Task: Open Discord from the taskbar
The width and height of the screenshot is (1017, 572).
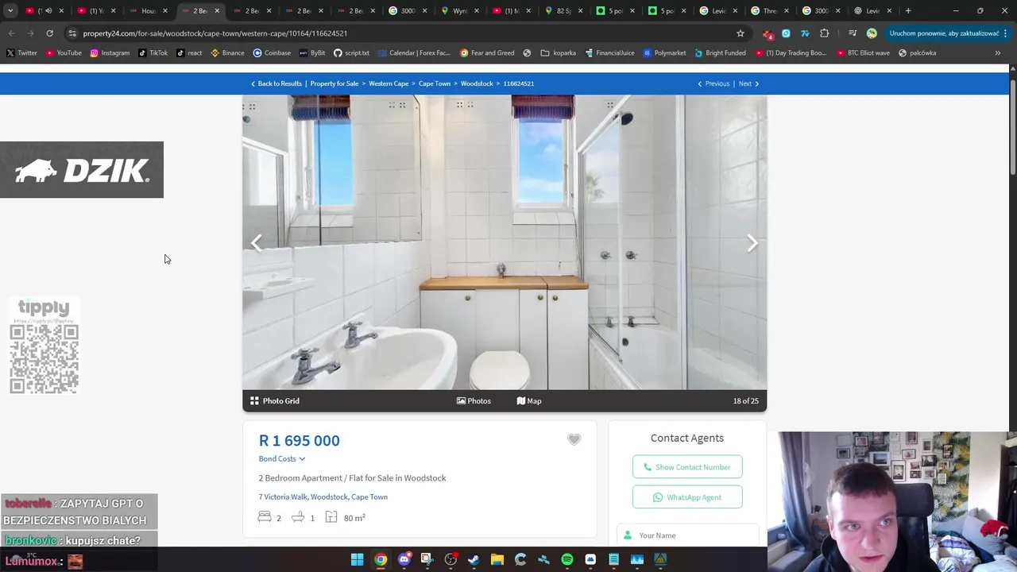Action: (404, 560)
